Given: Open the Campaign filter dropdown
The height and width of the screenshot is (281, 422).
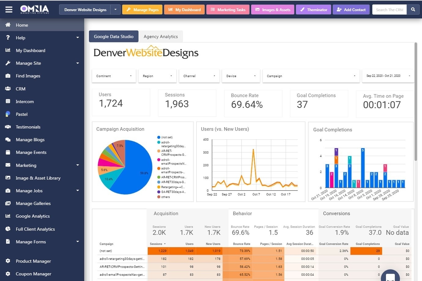Looking at the screenshot, I should (x=311, y=76).
